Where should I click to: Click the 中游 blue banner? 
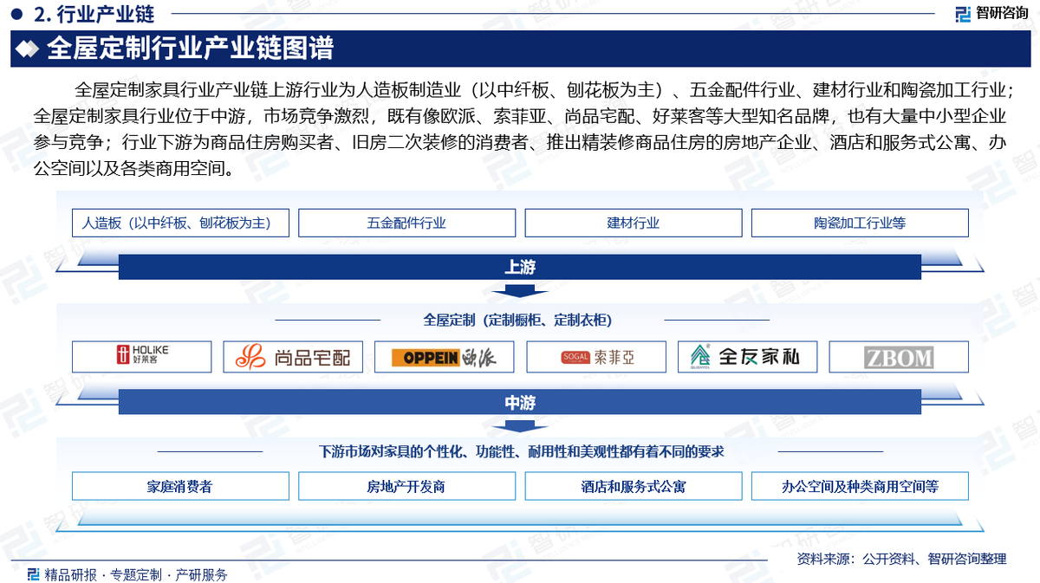tap(520, 403)
